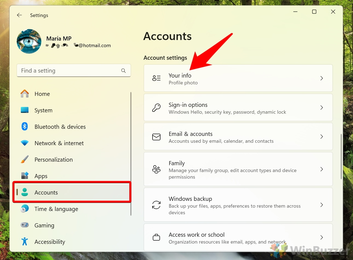
Task: Open Personalization label
Action: coord(54,160)
